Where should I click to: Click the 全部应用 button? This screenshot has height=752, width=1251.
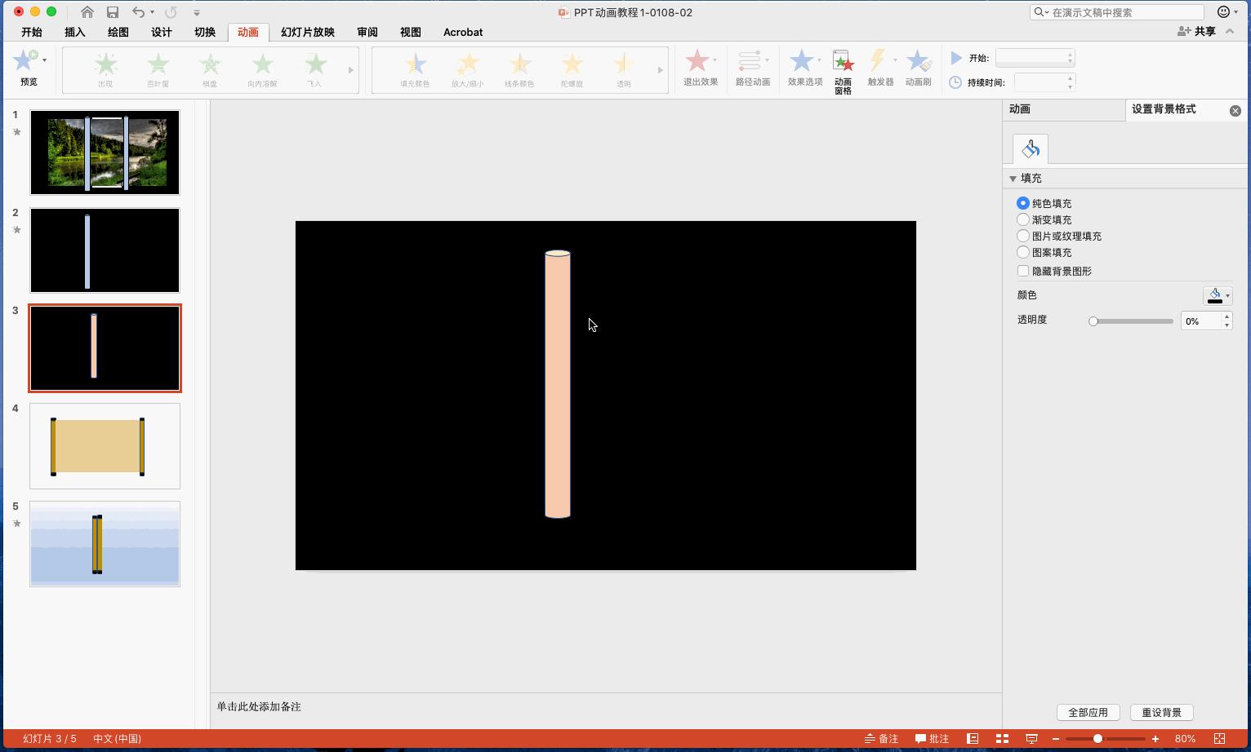(x=1089, y=712)
